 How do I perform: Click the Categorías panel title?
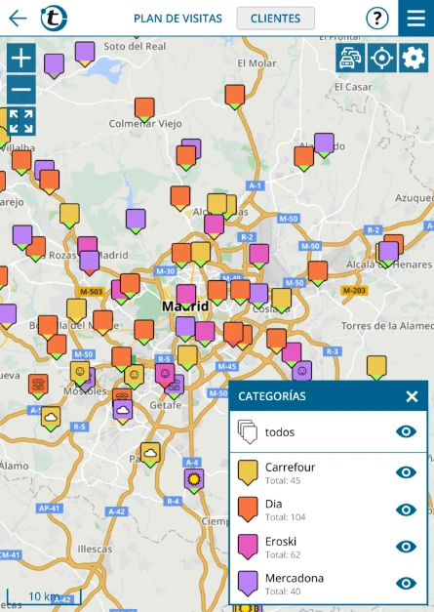(x=272, y=396)
